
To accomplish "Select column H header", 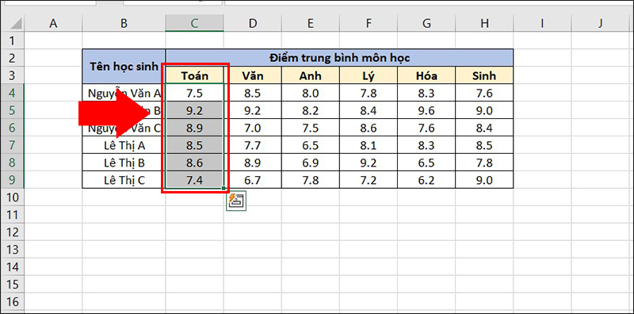I will pyautogui.click(x=484, y=24).
